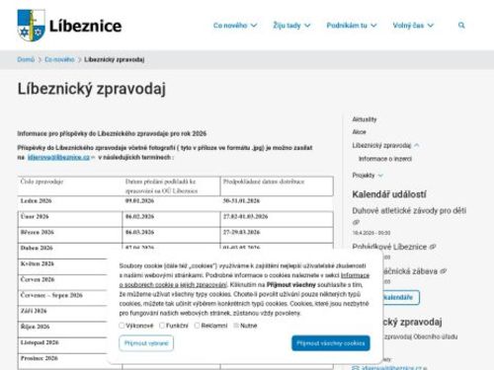
Task: Expand the Žiju tady menu
Action: pyautogui.click(x=291, y=26)
